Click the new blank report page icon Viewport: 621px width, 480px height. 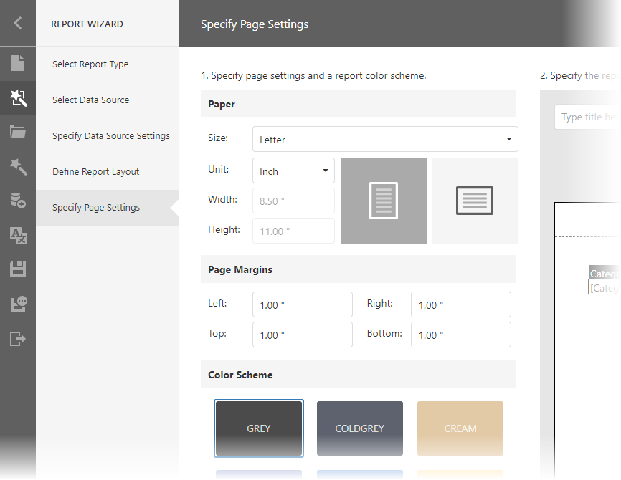pyautogui.click(x=18, y=63)
